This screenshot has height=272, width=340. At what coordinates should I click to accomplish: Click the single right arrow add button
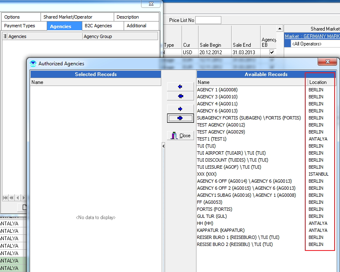pyautogui.click(x=180, y=109)
